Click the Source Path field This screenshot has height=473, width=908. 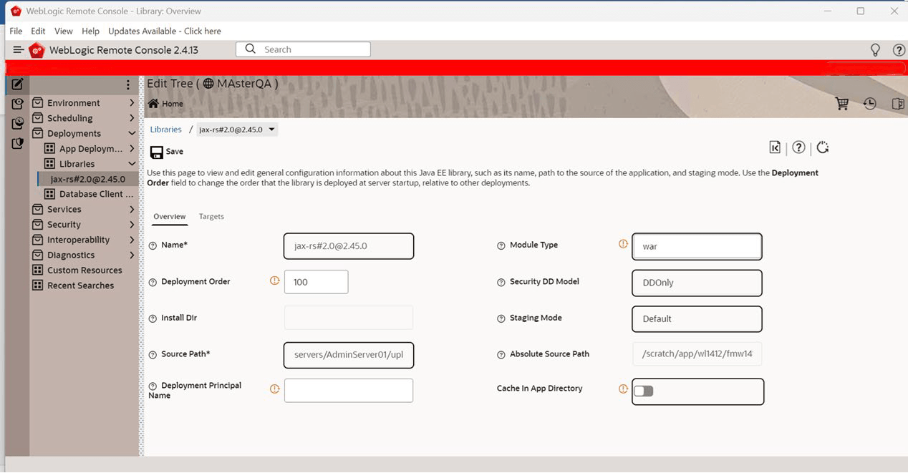coord(349,356)
